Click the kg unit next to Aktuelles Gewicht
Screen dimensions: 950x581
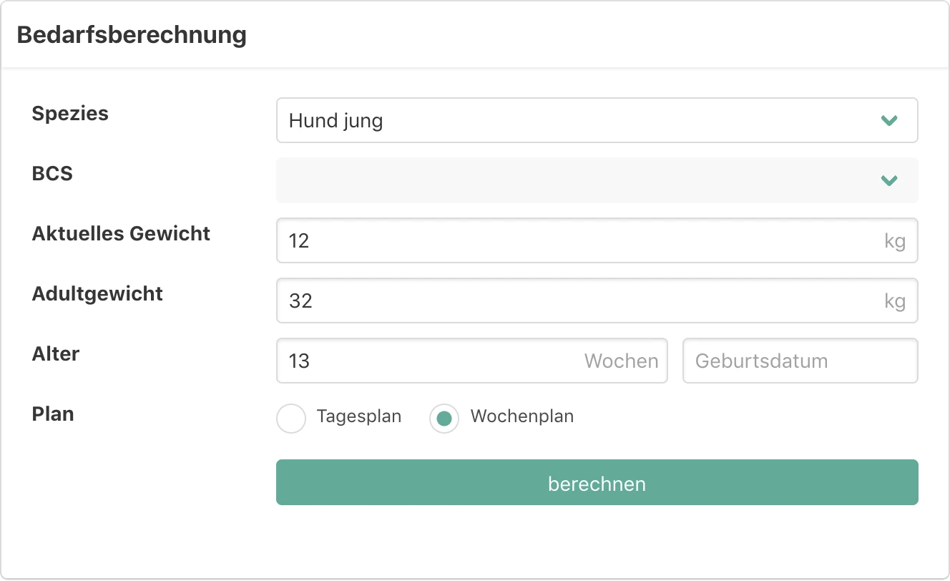pos(895,240)
